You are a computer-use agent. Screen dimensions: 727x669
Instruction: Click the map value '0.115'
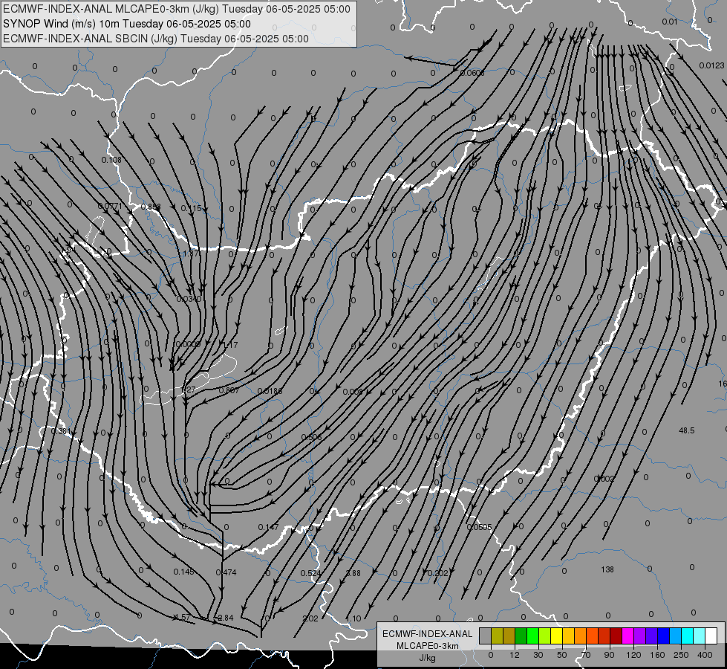tap(191, 208)
